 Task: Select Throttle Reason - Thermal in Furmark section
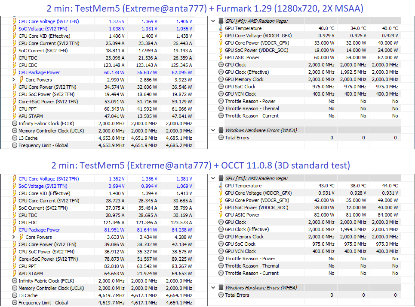coord(252,108)
